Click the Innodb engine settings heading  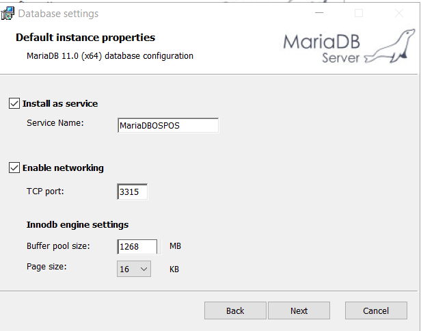(x=77, y=224)
